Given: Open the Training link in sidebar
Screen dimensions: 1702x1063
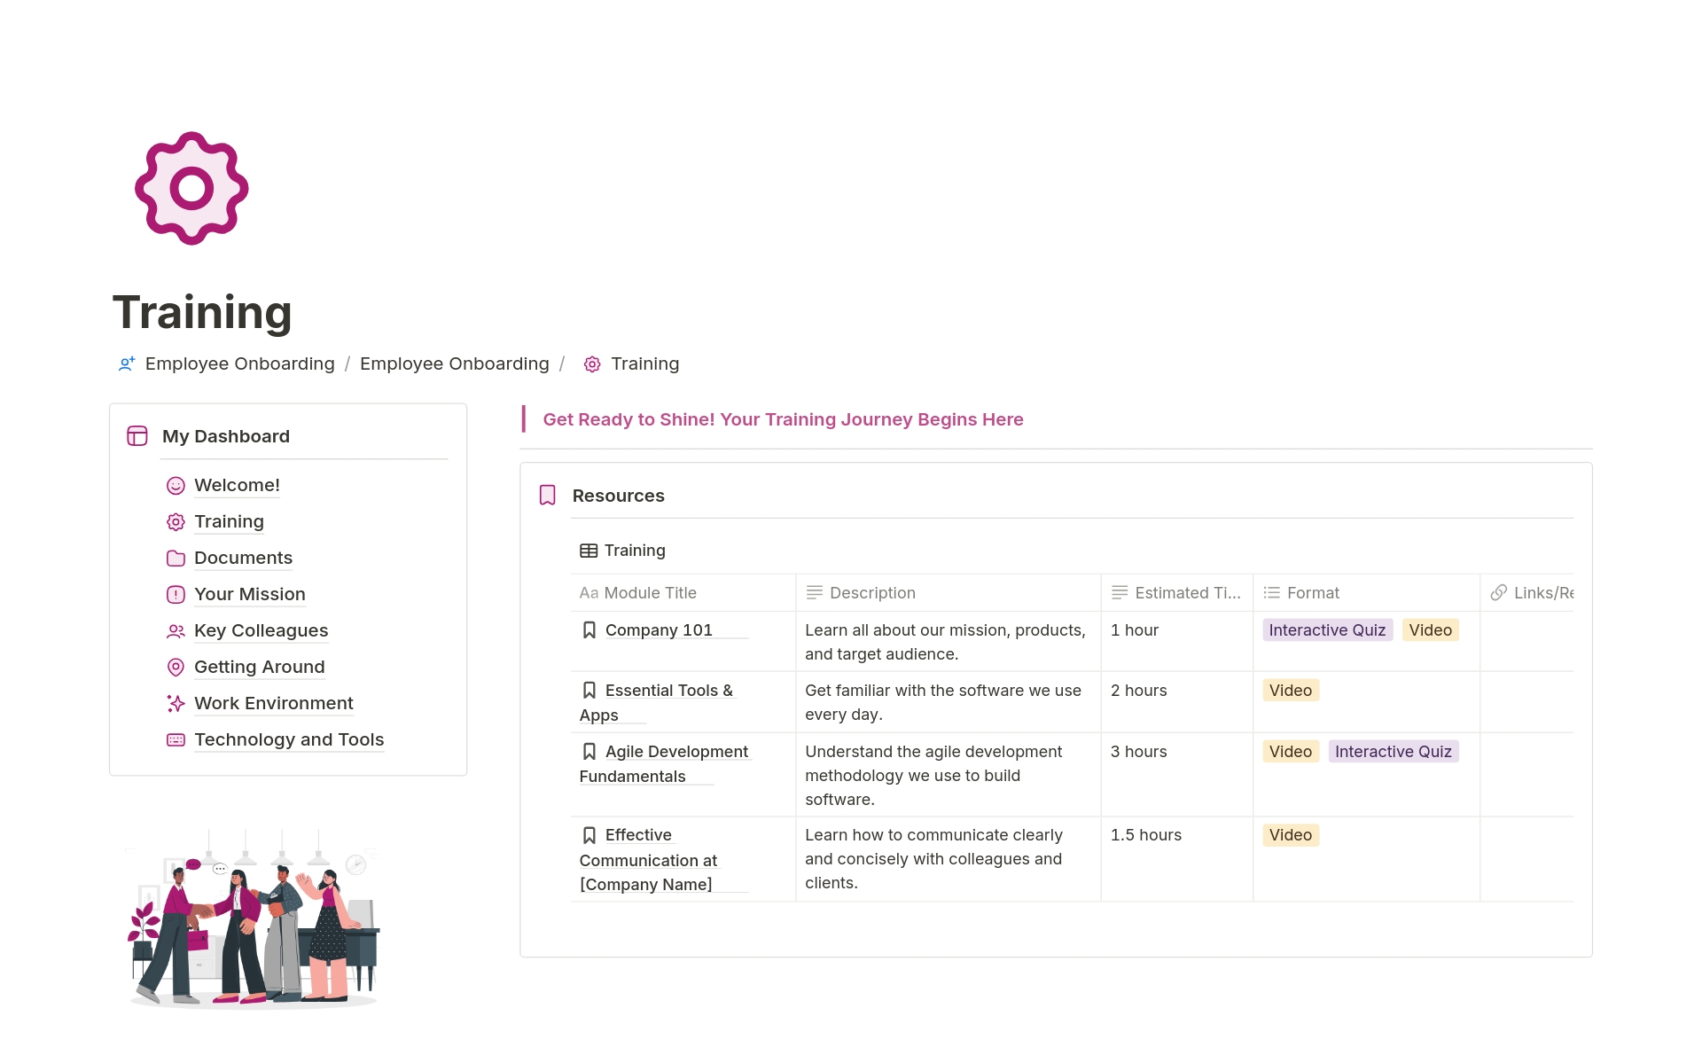Looking at the screenshot, I should pos(229,522).
